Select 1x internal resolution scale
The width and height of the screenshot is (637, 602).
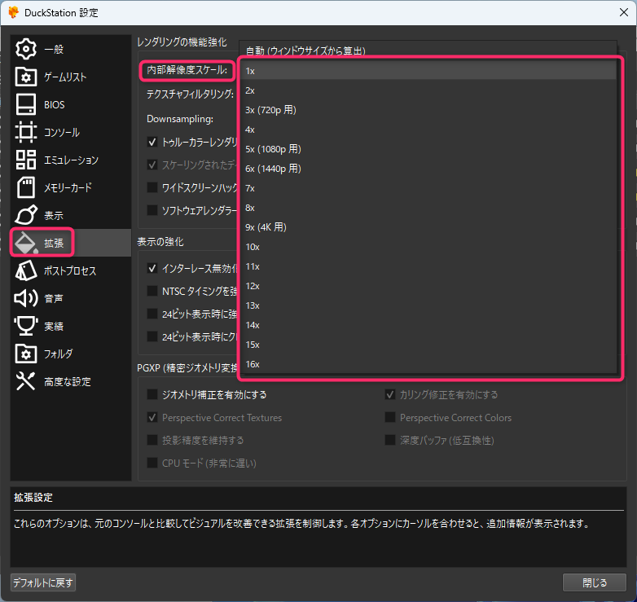(428, 71)
